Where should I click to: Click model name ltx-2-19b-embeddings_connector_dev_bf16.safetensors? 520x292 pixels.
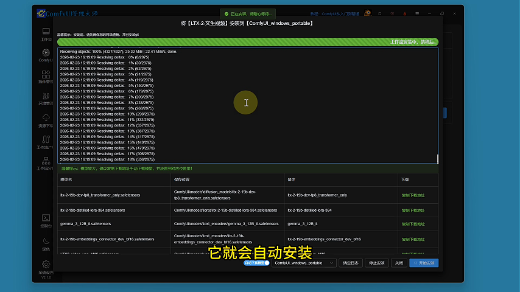click(x=107, y=239)
